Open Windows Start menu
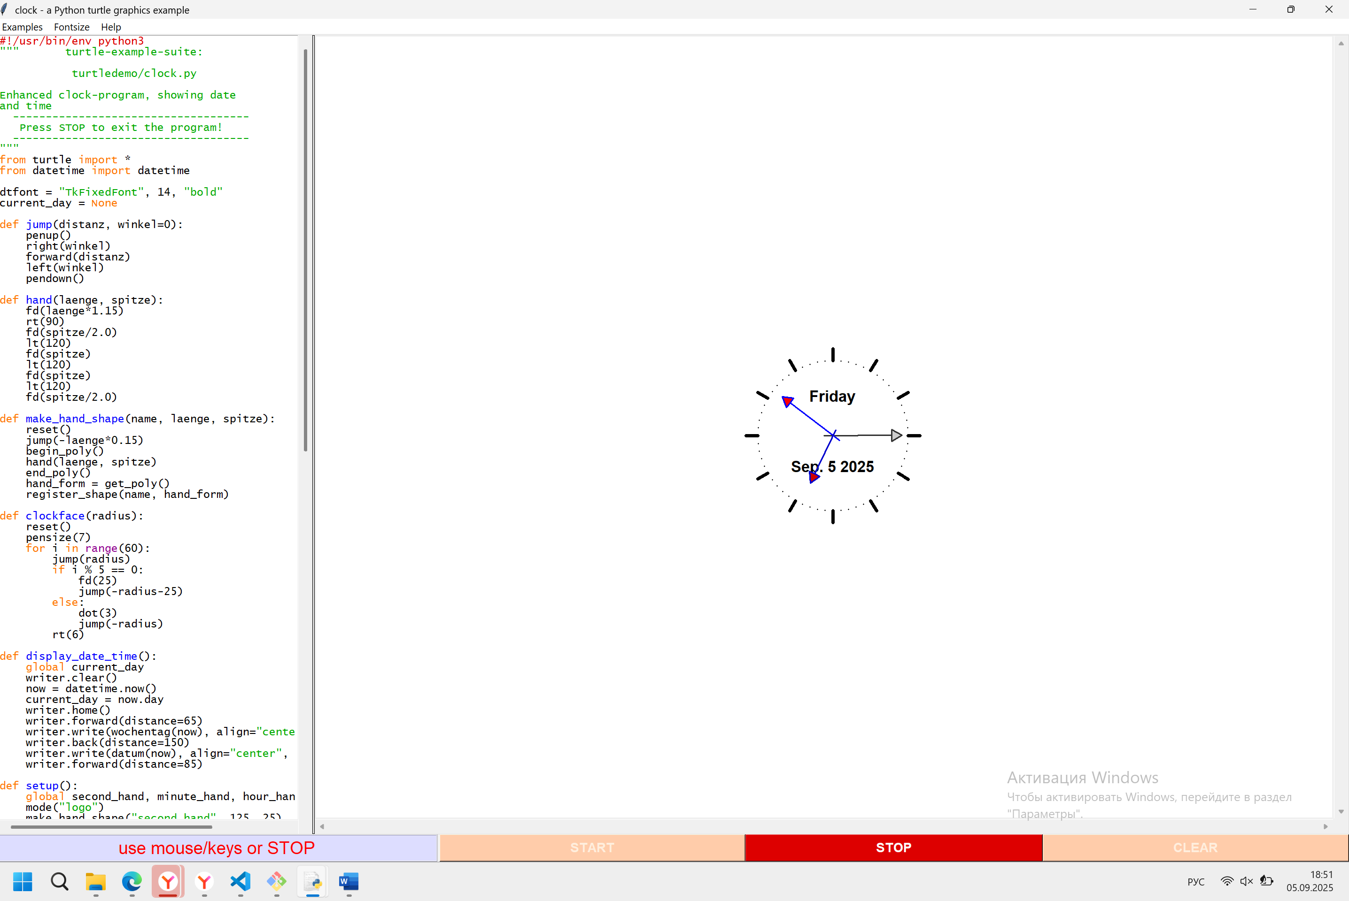This screenshot has height=901, width=1349. [x=23, y=881]
